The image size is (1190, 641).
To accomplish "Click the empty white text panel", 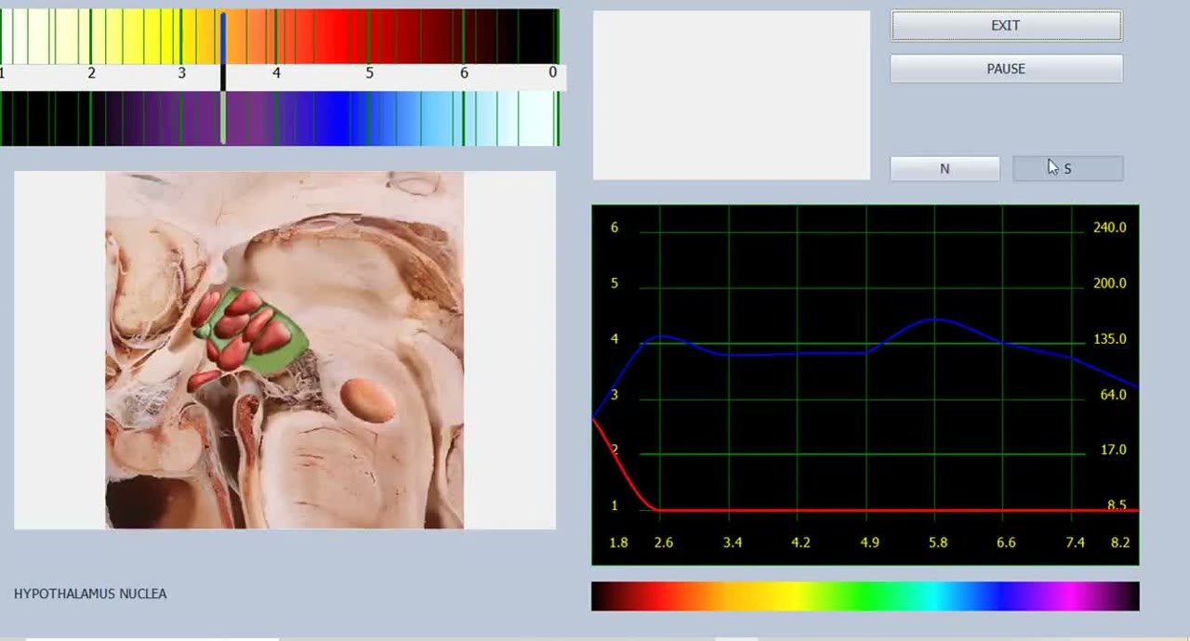I will coord(732,95).
